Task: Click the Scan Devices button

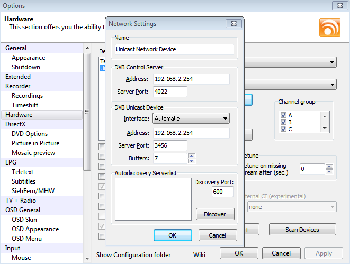Action: 302,230
